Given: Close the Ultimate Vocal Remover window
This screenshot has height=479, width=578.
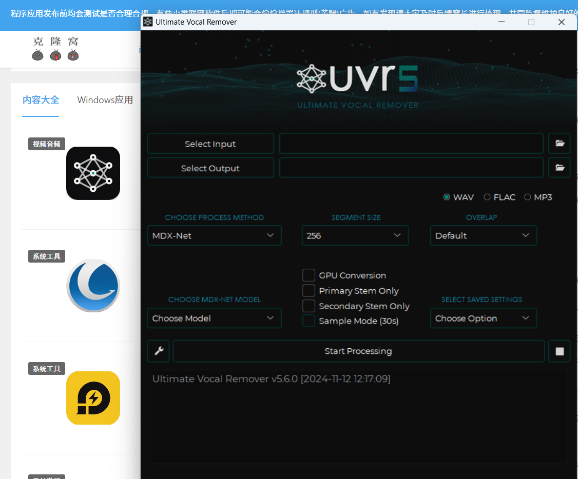Looking at the screenshot, I should click(x=562, y=22).
